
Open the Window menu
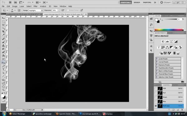click(63, 6)
